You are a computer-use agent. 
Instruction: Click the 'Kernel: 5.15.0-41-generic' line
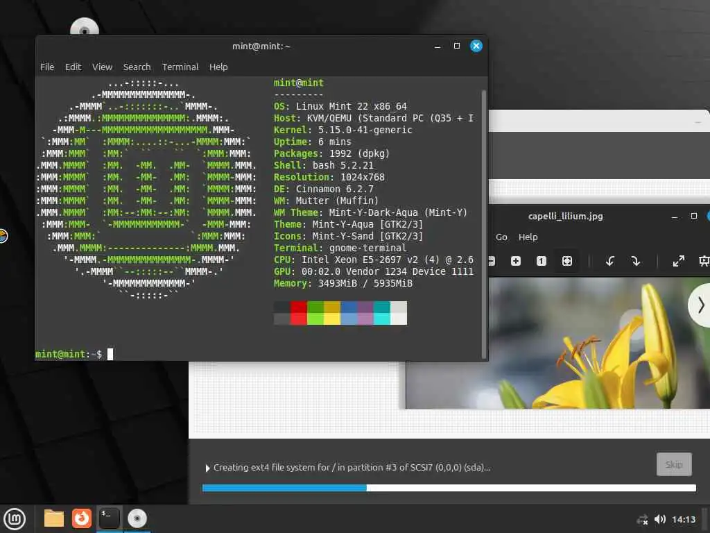click(343, 130)
